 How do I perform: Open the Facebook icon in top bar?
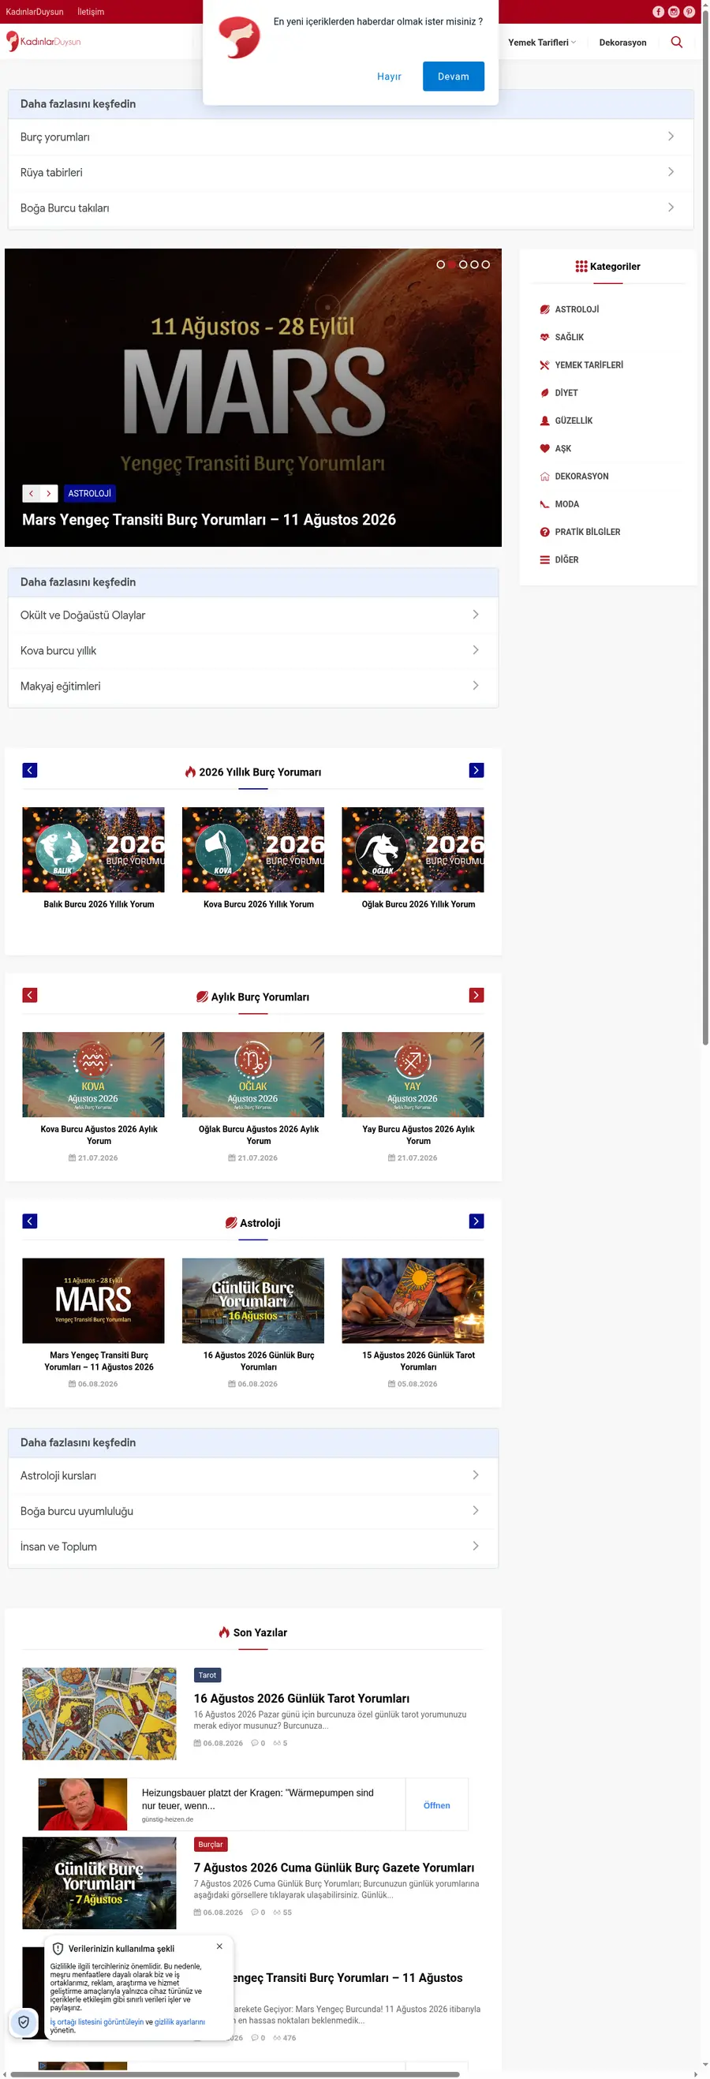pos(658,12)
